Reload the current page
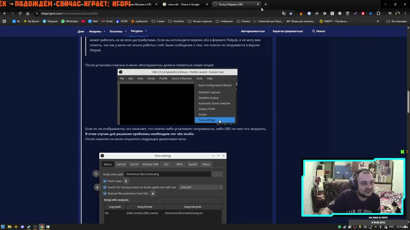 (x=20, y=13)
